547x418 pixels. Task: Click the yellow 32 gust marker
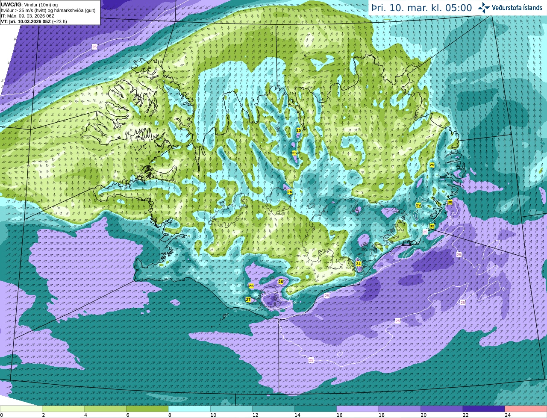[x=432, y=226]
